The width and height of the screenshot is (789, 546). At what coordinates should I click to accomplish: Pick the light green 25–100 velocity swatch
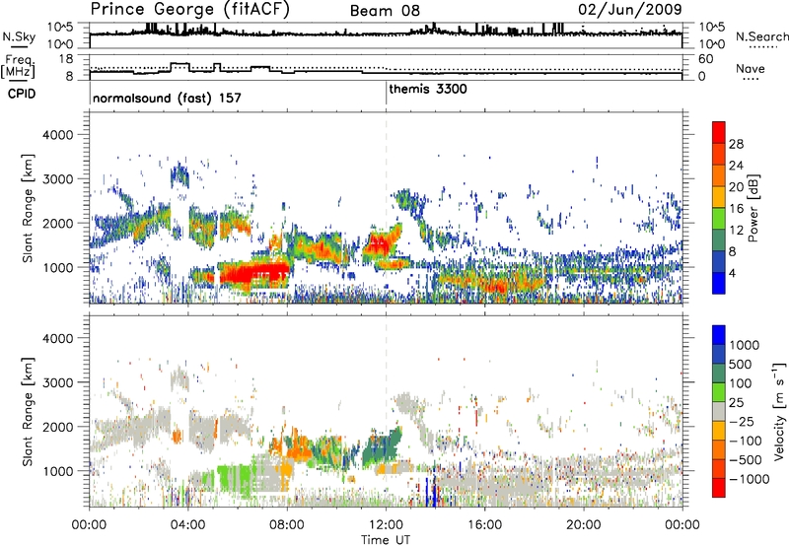click(x=719, y=392)
